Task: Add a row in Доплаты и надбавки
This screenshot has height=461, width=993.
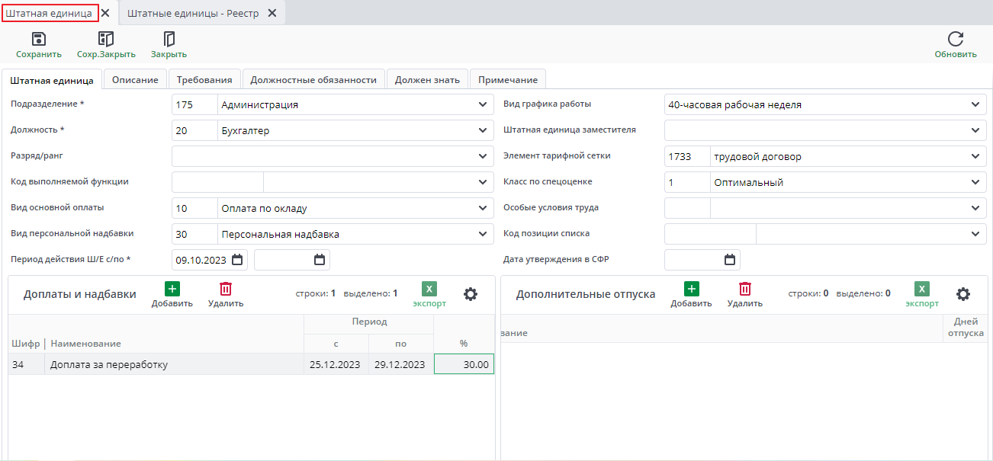Action: pos(172,289)
